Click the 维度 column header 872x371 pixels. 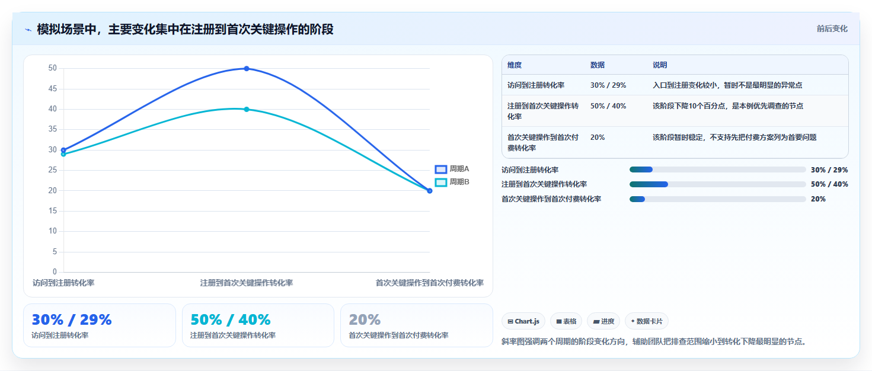[x=515, y=65]
